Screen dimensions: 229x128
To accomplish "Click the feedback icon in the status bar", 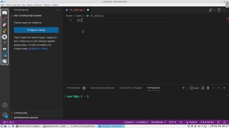I will (218, 122).
